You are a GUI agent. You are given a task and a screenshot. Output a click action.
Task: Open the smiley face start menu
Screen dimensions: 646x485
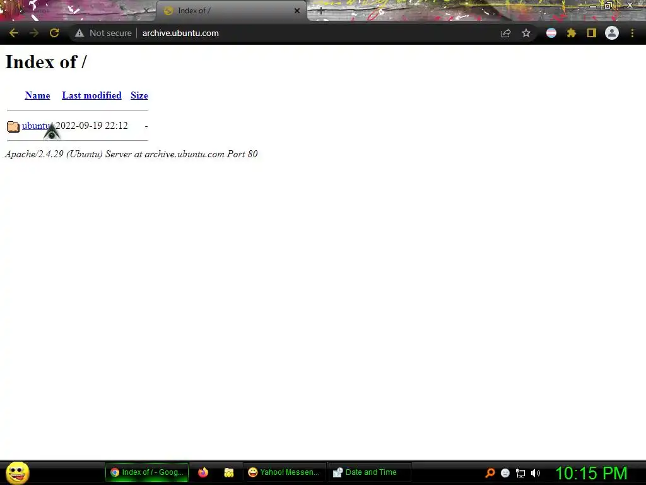click(17, 472)
